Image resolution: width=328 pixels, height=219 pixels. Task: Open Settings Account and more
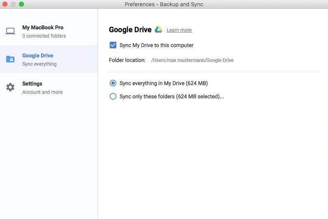coord(49,87)
